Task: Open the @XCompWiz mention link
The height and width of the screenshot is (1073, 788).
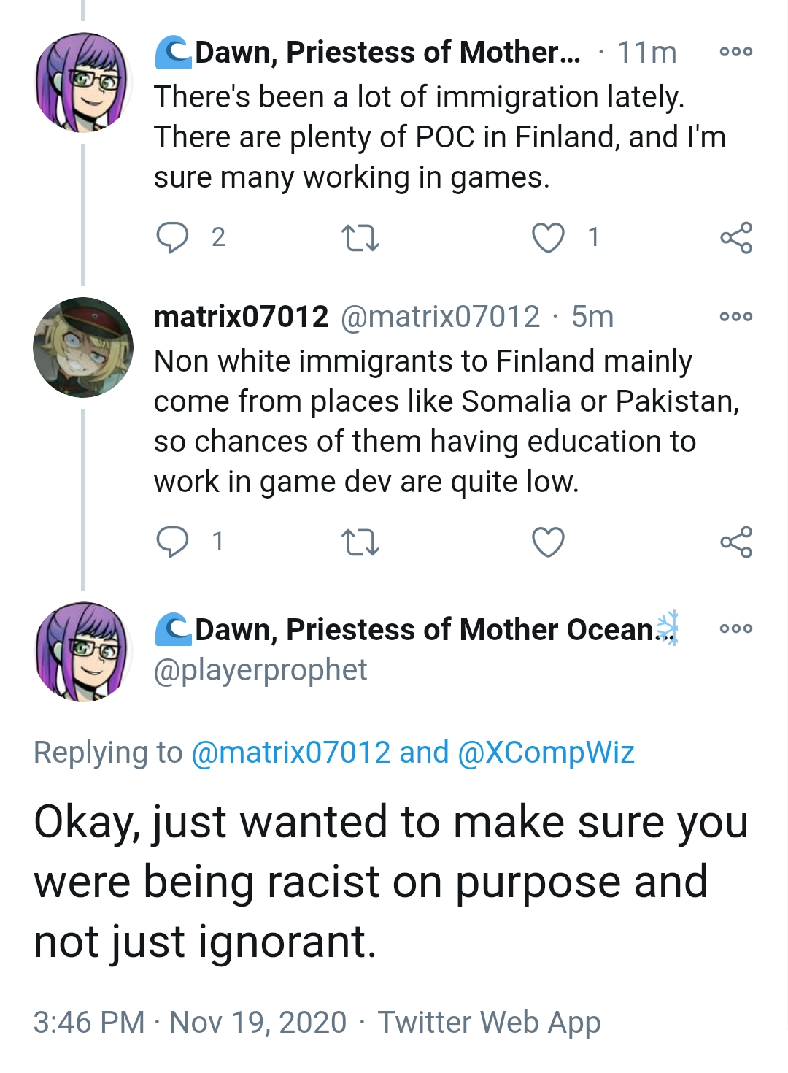Action: point(546,753)
